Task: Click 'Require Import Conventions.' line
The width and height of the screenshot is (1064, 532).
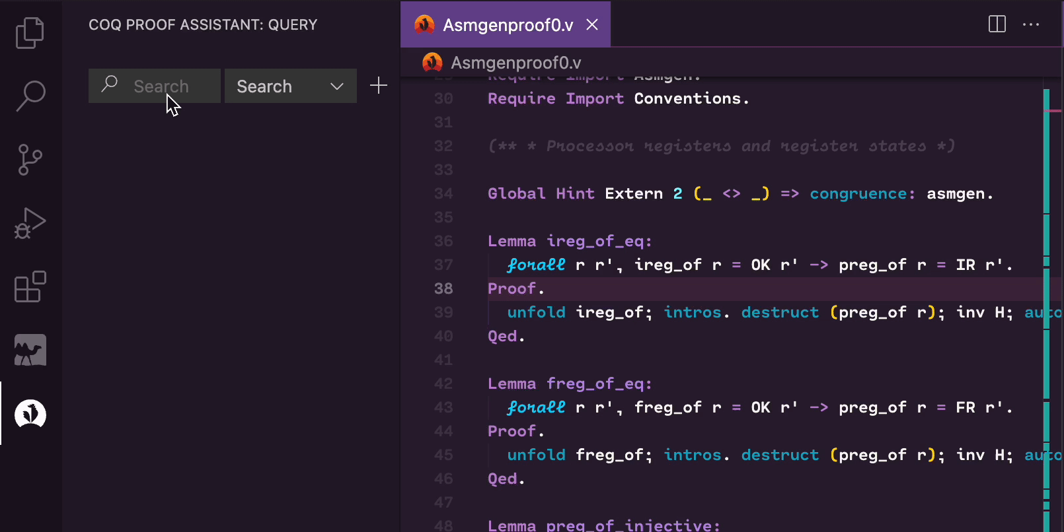Action: point(619,99)
